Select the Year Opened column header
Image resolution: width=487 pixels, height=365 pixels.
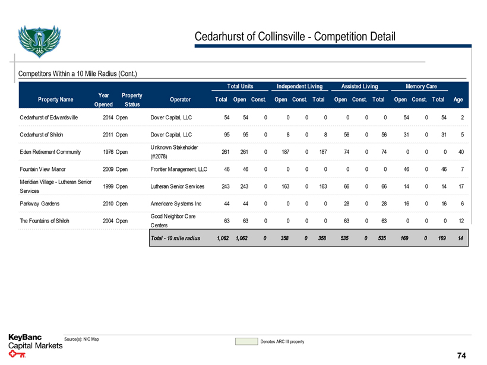click(103, 100)
